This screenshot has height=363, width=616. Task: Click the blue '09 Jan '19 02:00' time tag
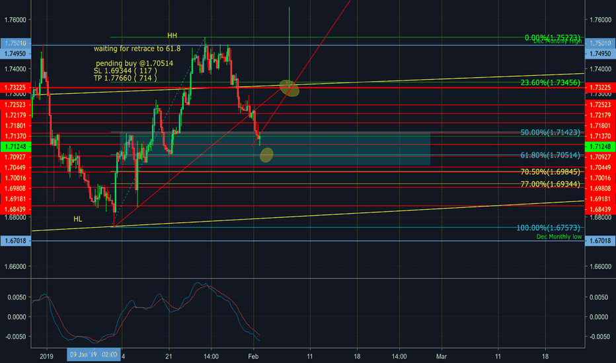point(93,355)
